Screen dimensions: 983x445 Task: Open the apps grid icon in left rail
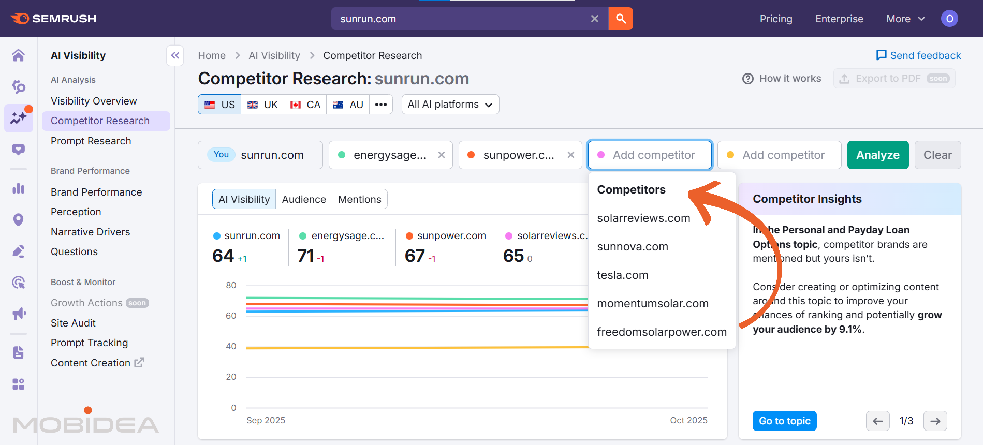coord(19,384)
